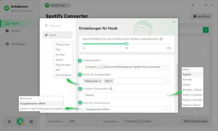The height and width of the screenshot is (131, 218).
Task: Click the Mehr Einstellungen button
Action: (x=196, y=121)
